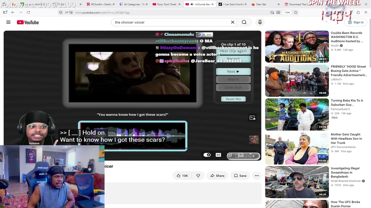Open the police officer thumbnail, 45:45
This screenshot has width=371, height=208.
(x=297, y=148)
